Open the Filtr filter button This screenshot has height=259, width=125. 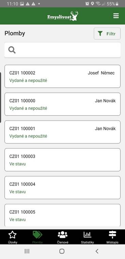pos(107,34)
